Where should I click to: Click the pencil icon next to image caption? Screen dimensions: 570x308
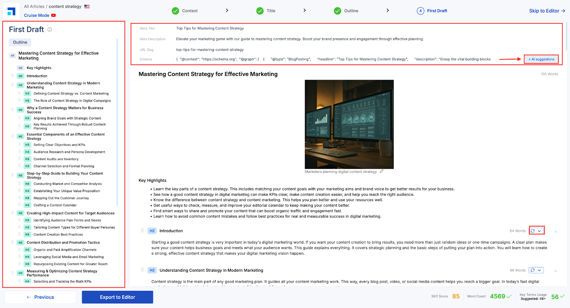[x=382, y=171]
